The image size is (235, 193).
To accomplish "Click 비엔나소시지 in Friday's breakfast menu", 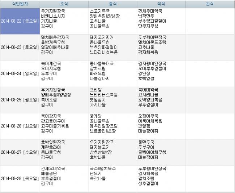I will coord(54,16).
